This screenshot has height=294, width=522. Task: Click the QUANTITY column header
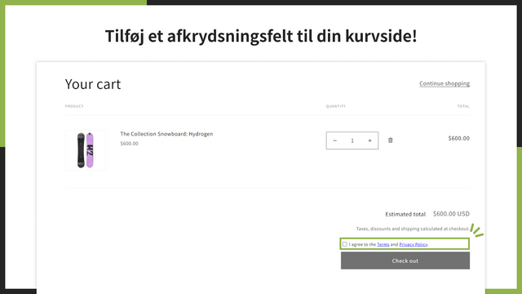[335, 106]
